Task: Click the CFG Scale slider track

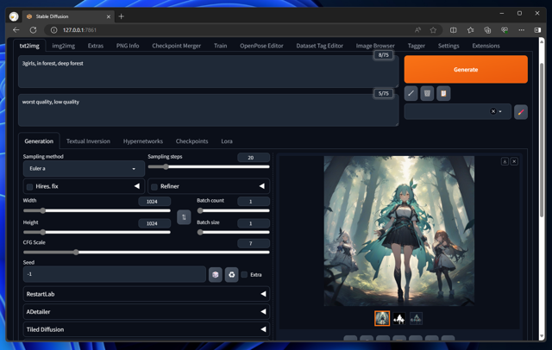Action: tap(146, 253)
